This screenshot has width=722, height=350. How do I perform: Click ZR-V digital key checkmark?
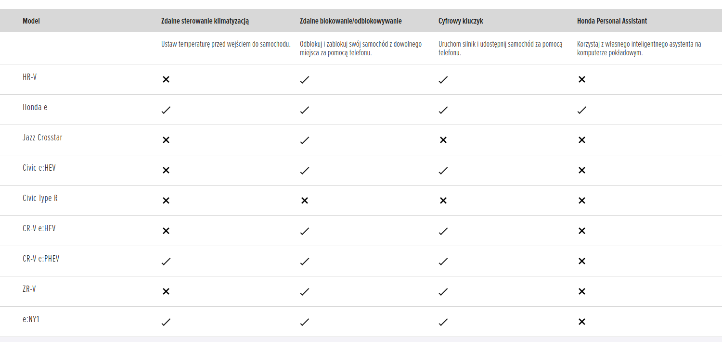click(443, 291)
